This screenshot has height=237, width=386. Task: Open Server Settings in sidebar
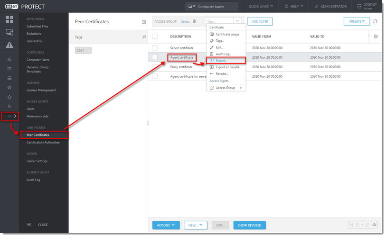pyautogui.click(x=37, y=161)
